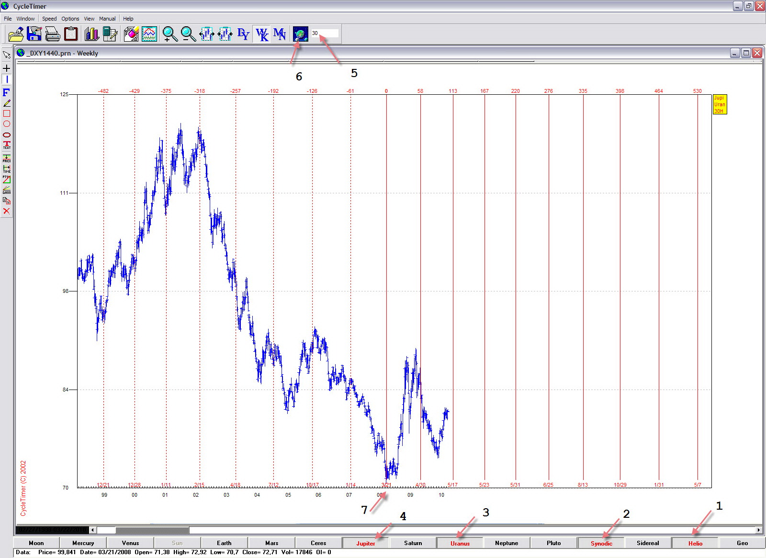Image resolution: width=766 pixels, height=558 pixels.
Task: Pick the rectangle drawing tool
Action: [7, 113]
